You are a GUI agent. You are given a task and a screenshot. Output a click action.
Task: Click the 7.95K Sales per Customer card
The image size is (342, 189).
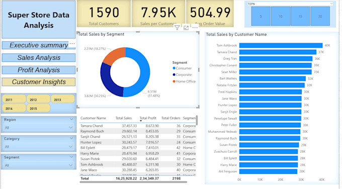coord(158,14)
